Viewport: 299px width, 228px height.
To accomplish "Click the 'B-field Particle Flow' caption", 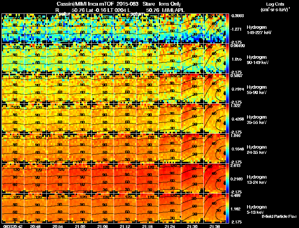I will point(279,216).
